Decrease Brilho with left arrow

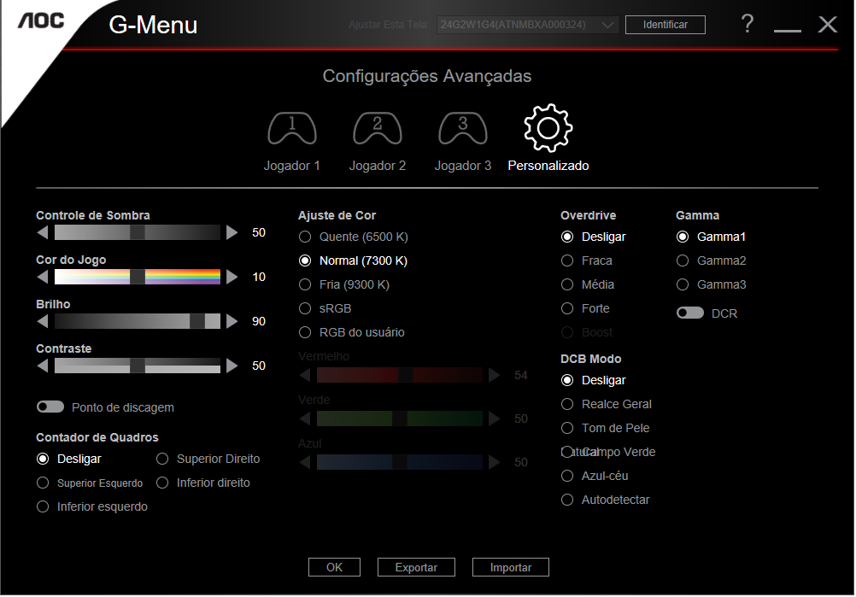(x=43, y=321)
